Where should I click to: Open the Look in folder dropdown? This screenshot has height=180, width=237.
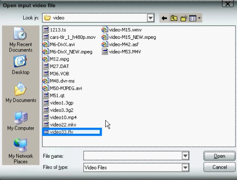pos(150,18)
